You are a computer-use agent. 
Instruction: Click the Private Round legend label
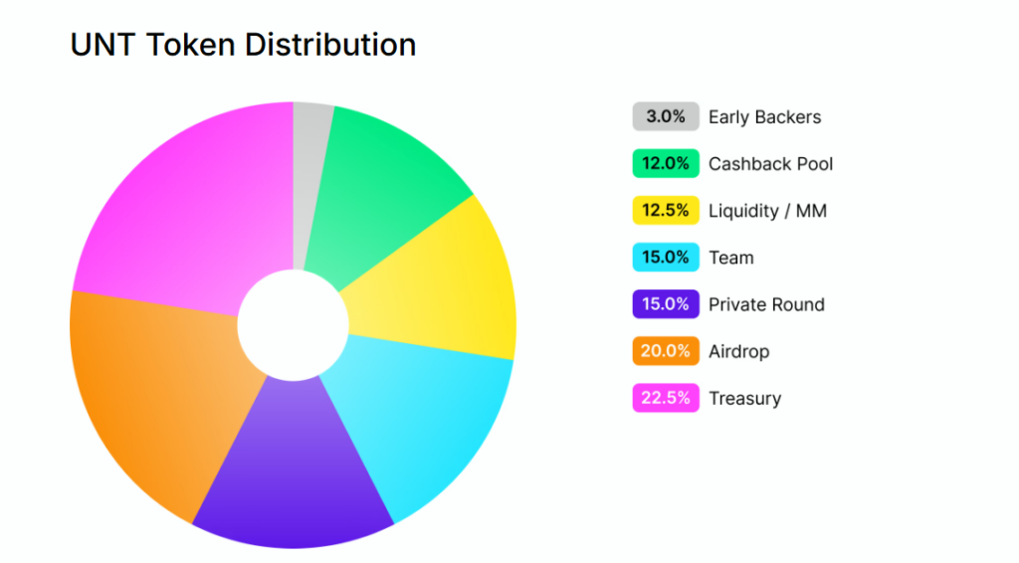click(766, 304)
